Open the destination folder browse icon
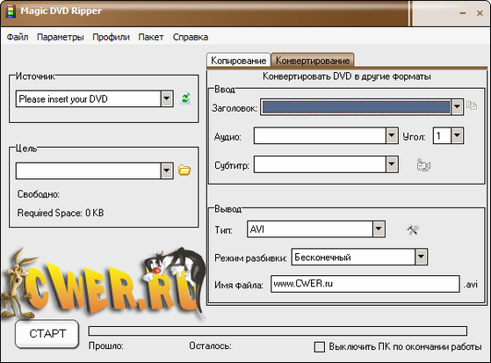The image size is (491, 363). point(184,171)
